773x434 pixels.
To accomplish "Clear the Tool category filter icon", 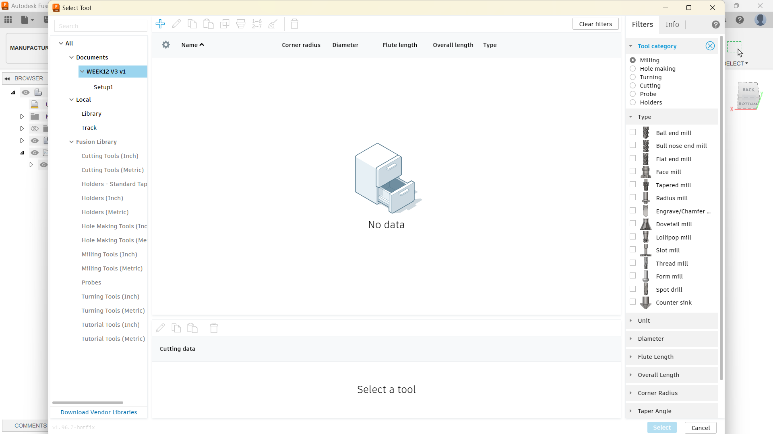I will tap(710, 46).
